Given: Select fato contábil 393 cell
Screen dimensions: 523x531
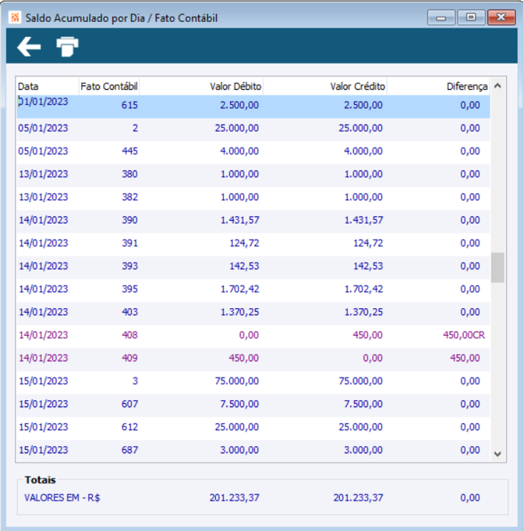Looking at the screenshot, I should click(x=130, y=266).
